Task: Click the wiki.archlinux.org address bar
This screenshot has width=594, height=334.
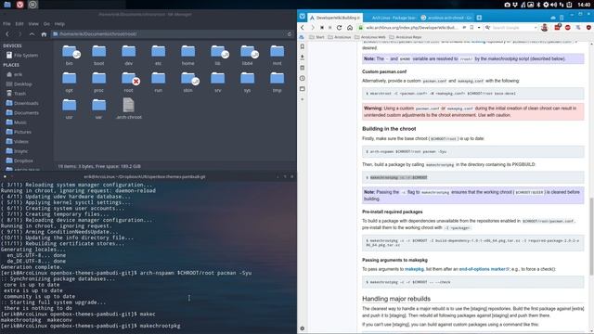Action: coord(413,28)
